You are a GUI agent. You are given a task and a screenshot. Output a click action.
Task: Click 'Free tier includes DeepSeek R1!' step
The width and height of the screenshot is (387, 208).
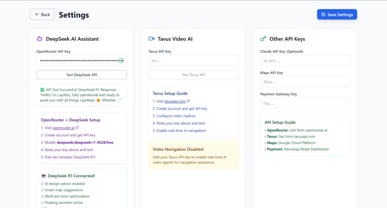(x=68, y=157)
